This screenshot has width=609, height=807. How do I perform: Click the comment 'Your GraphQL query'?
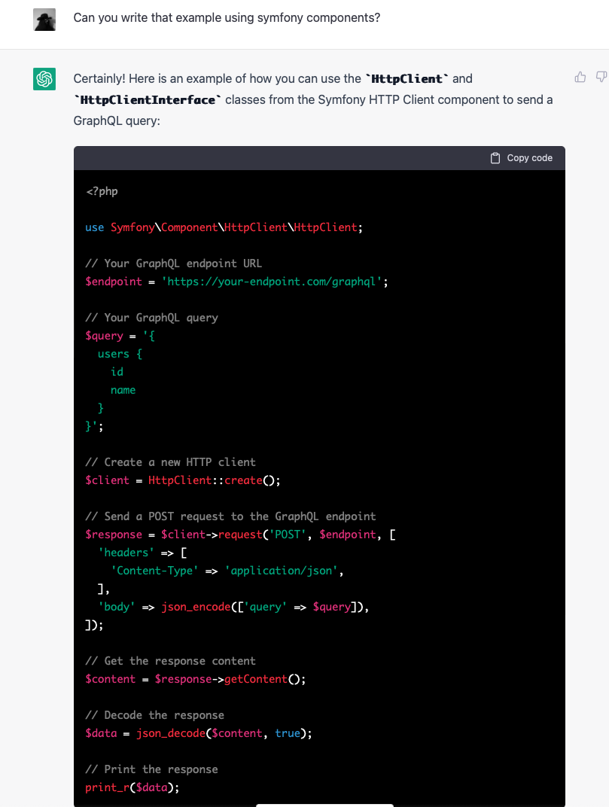[x=152, y=318]
